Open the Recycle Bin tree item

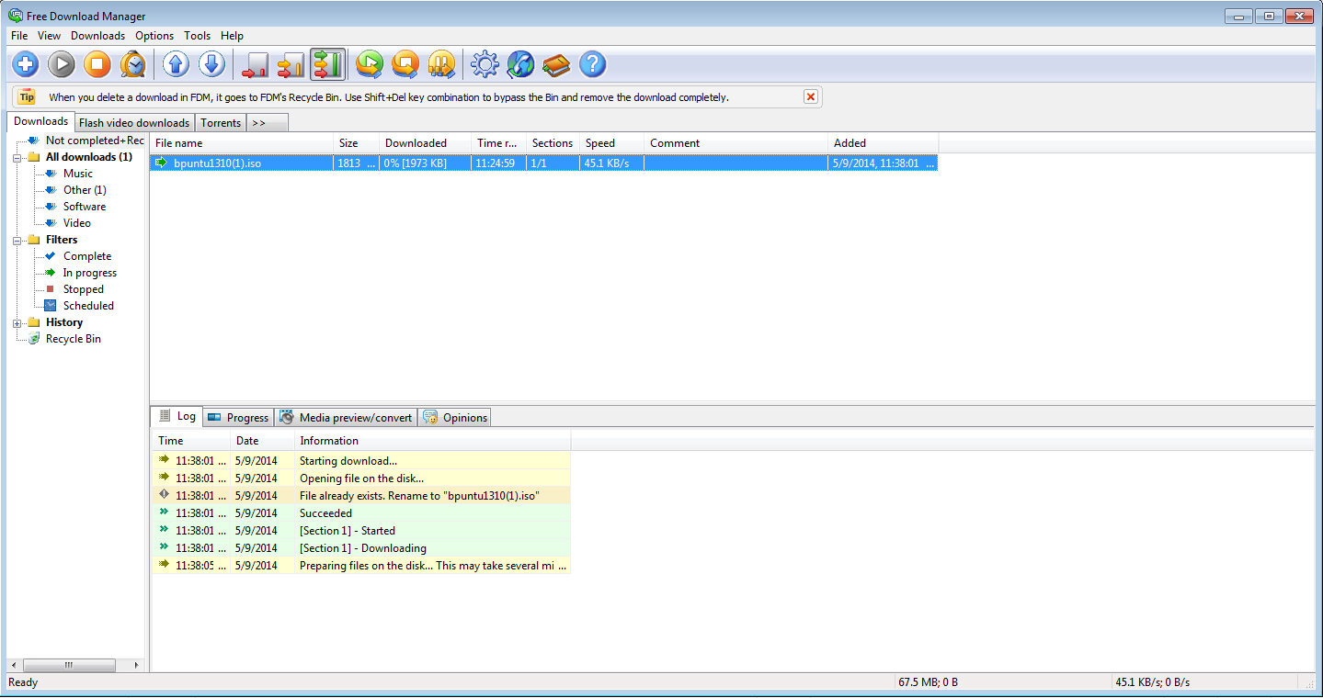[x=74, y=339]
